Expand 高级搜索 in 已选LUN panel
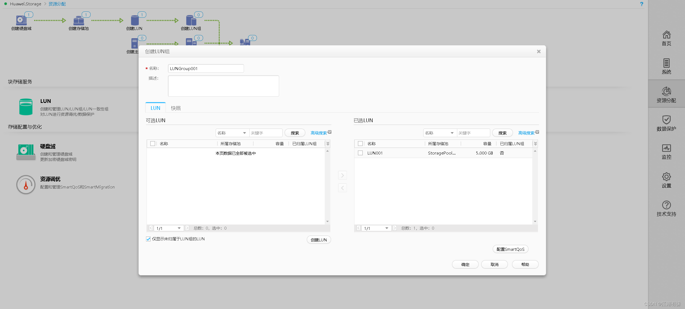The width and height of the screenshot is (685, 309). pos(529,133)
